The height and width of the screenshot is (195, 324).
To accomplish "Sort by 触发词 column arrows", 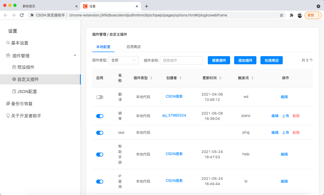I will point(252,78).
